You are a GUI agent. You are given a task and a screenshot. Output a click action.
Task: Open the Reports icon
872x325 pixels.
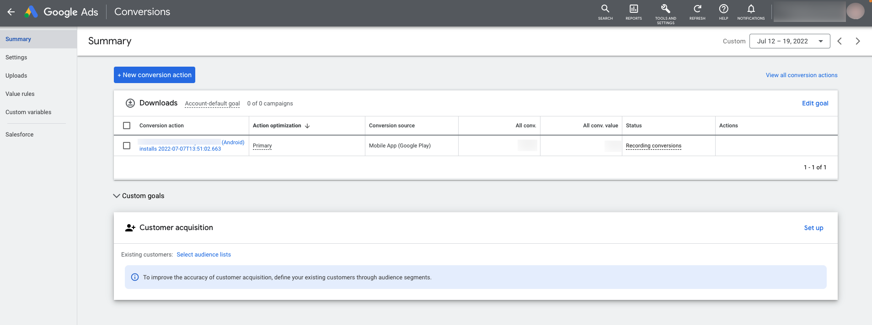(x=633, y=12)
